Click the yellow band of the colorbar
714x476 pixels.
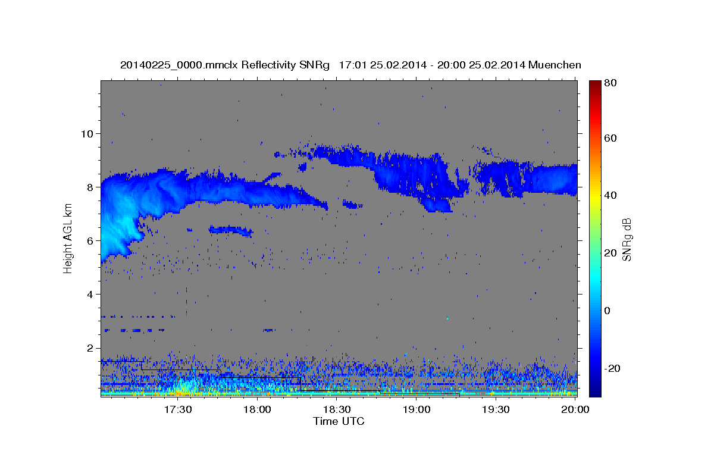click(x=595, y=195)
